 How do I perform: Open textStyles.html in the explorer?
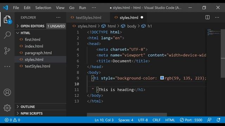click(40, 66)
